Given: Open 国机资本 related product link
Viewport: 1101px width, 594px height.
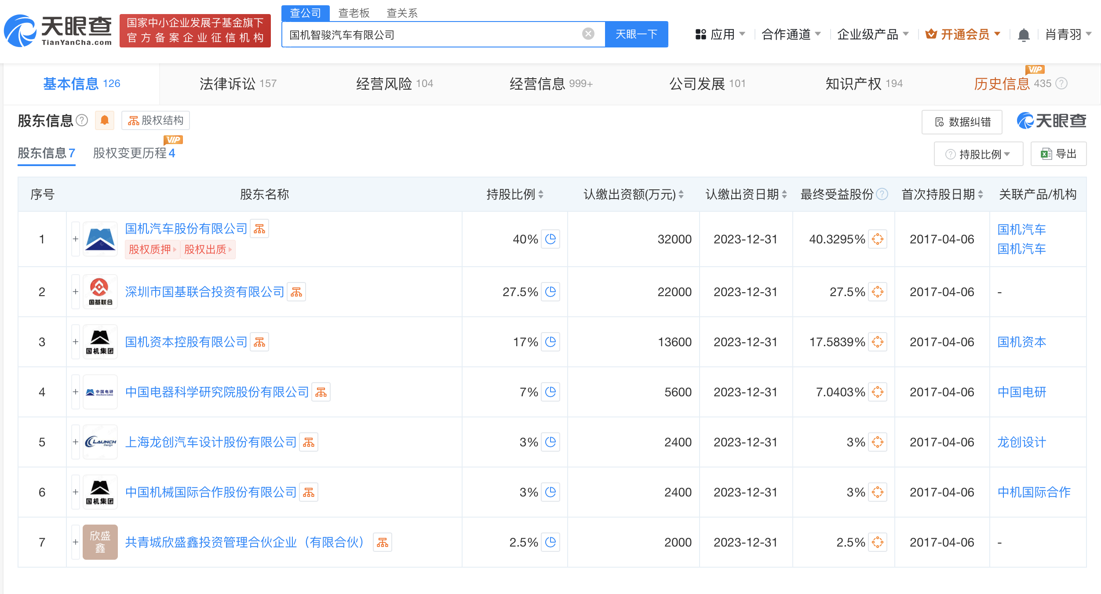Looking at the screenshot, I should pos(1021,342).
